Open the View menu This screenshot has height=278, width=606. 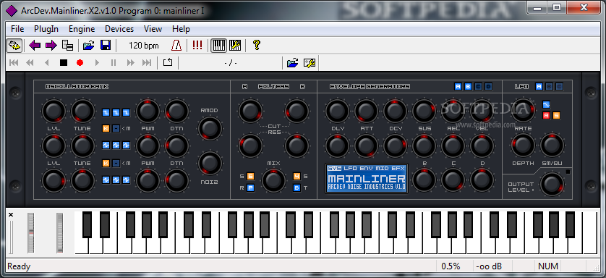pyautogui.click(x=153, y=29)
